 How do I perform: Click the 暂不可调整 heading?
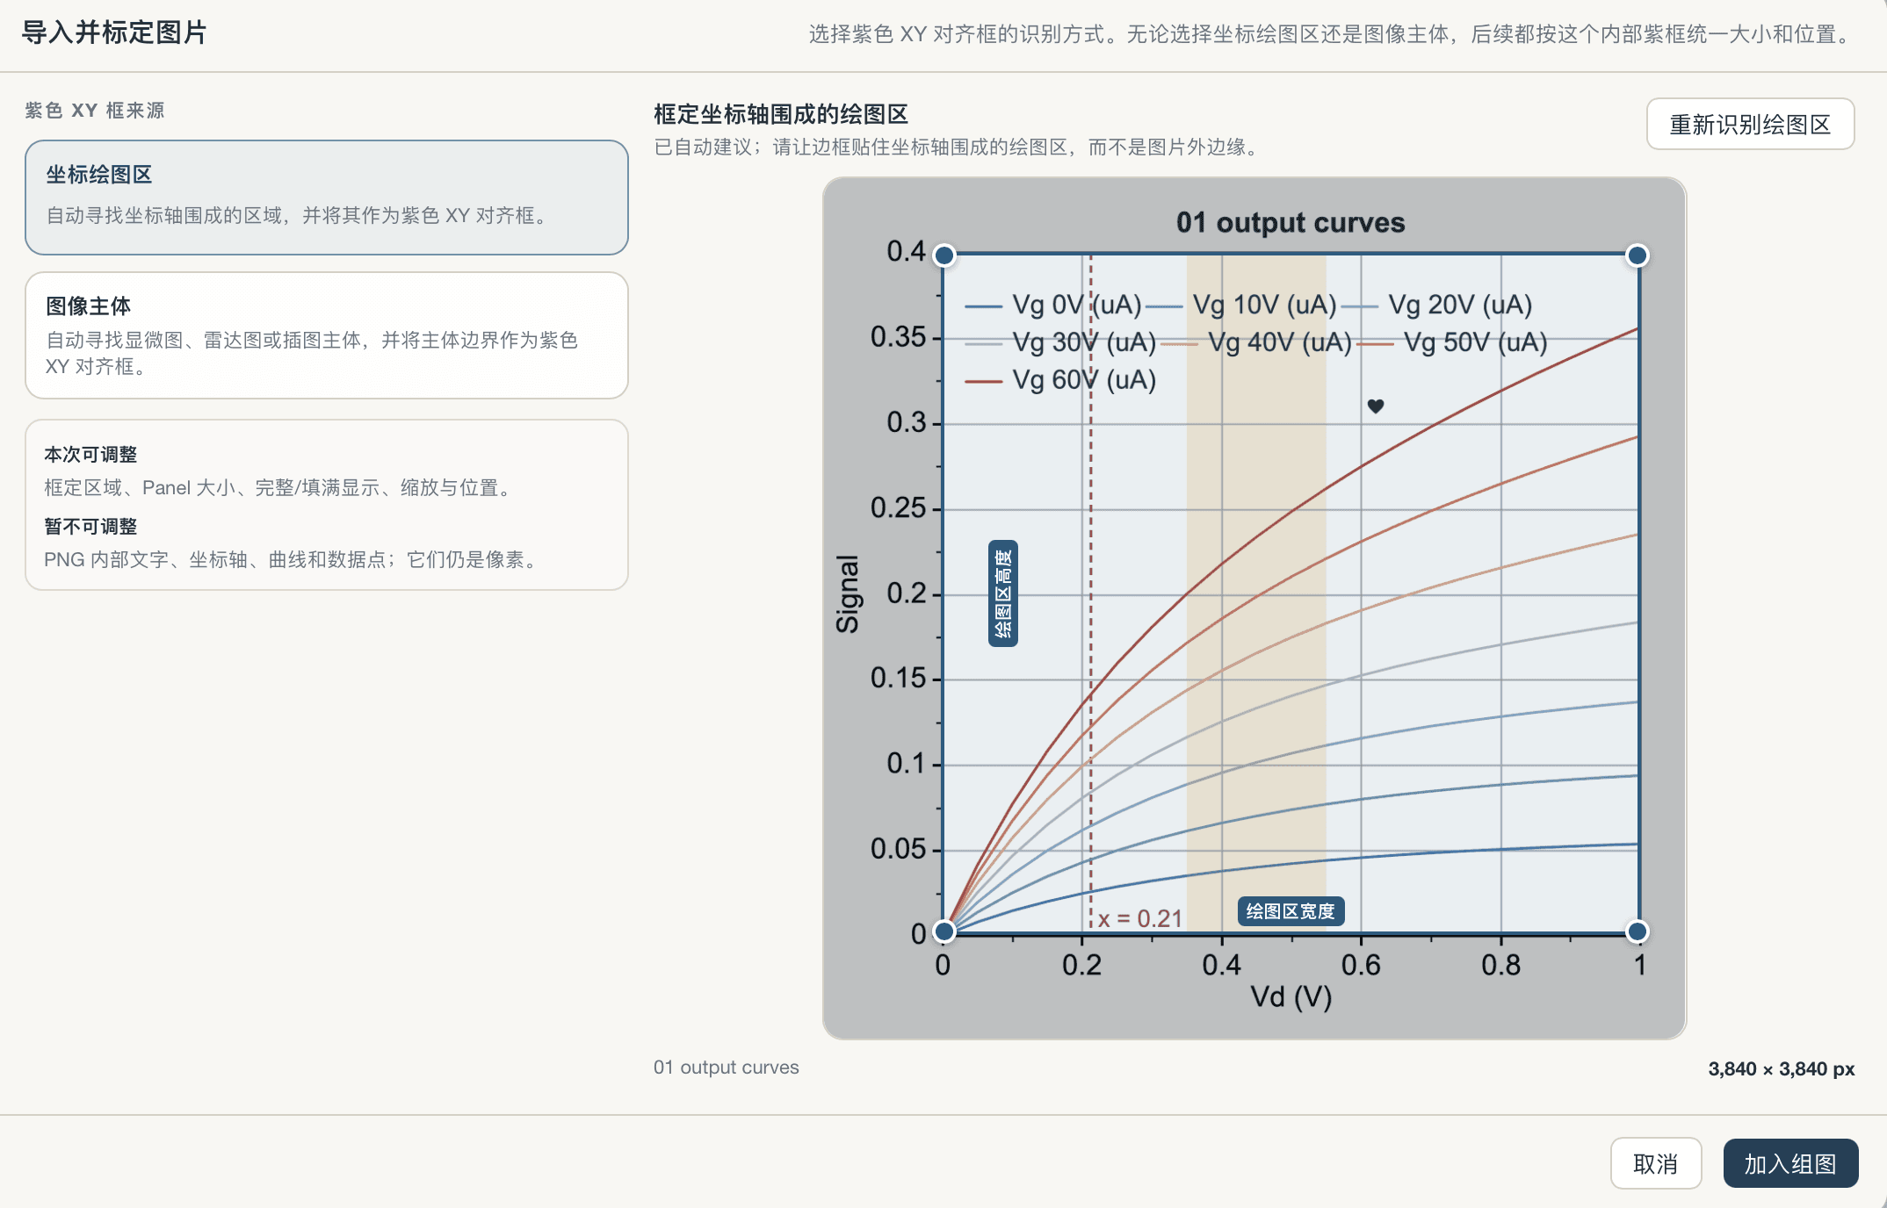point(90,527)
